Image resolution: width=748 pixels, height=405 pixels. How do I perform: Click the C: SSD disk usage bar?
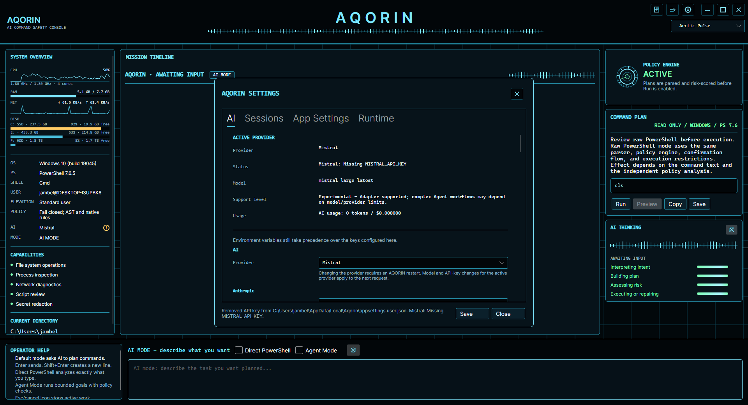click(60, 129)
